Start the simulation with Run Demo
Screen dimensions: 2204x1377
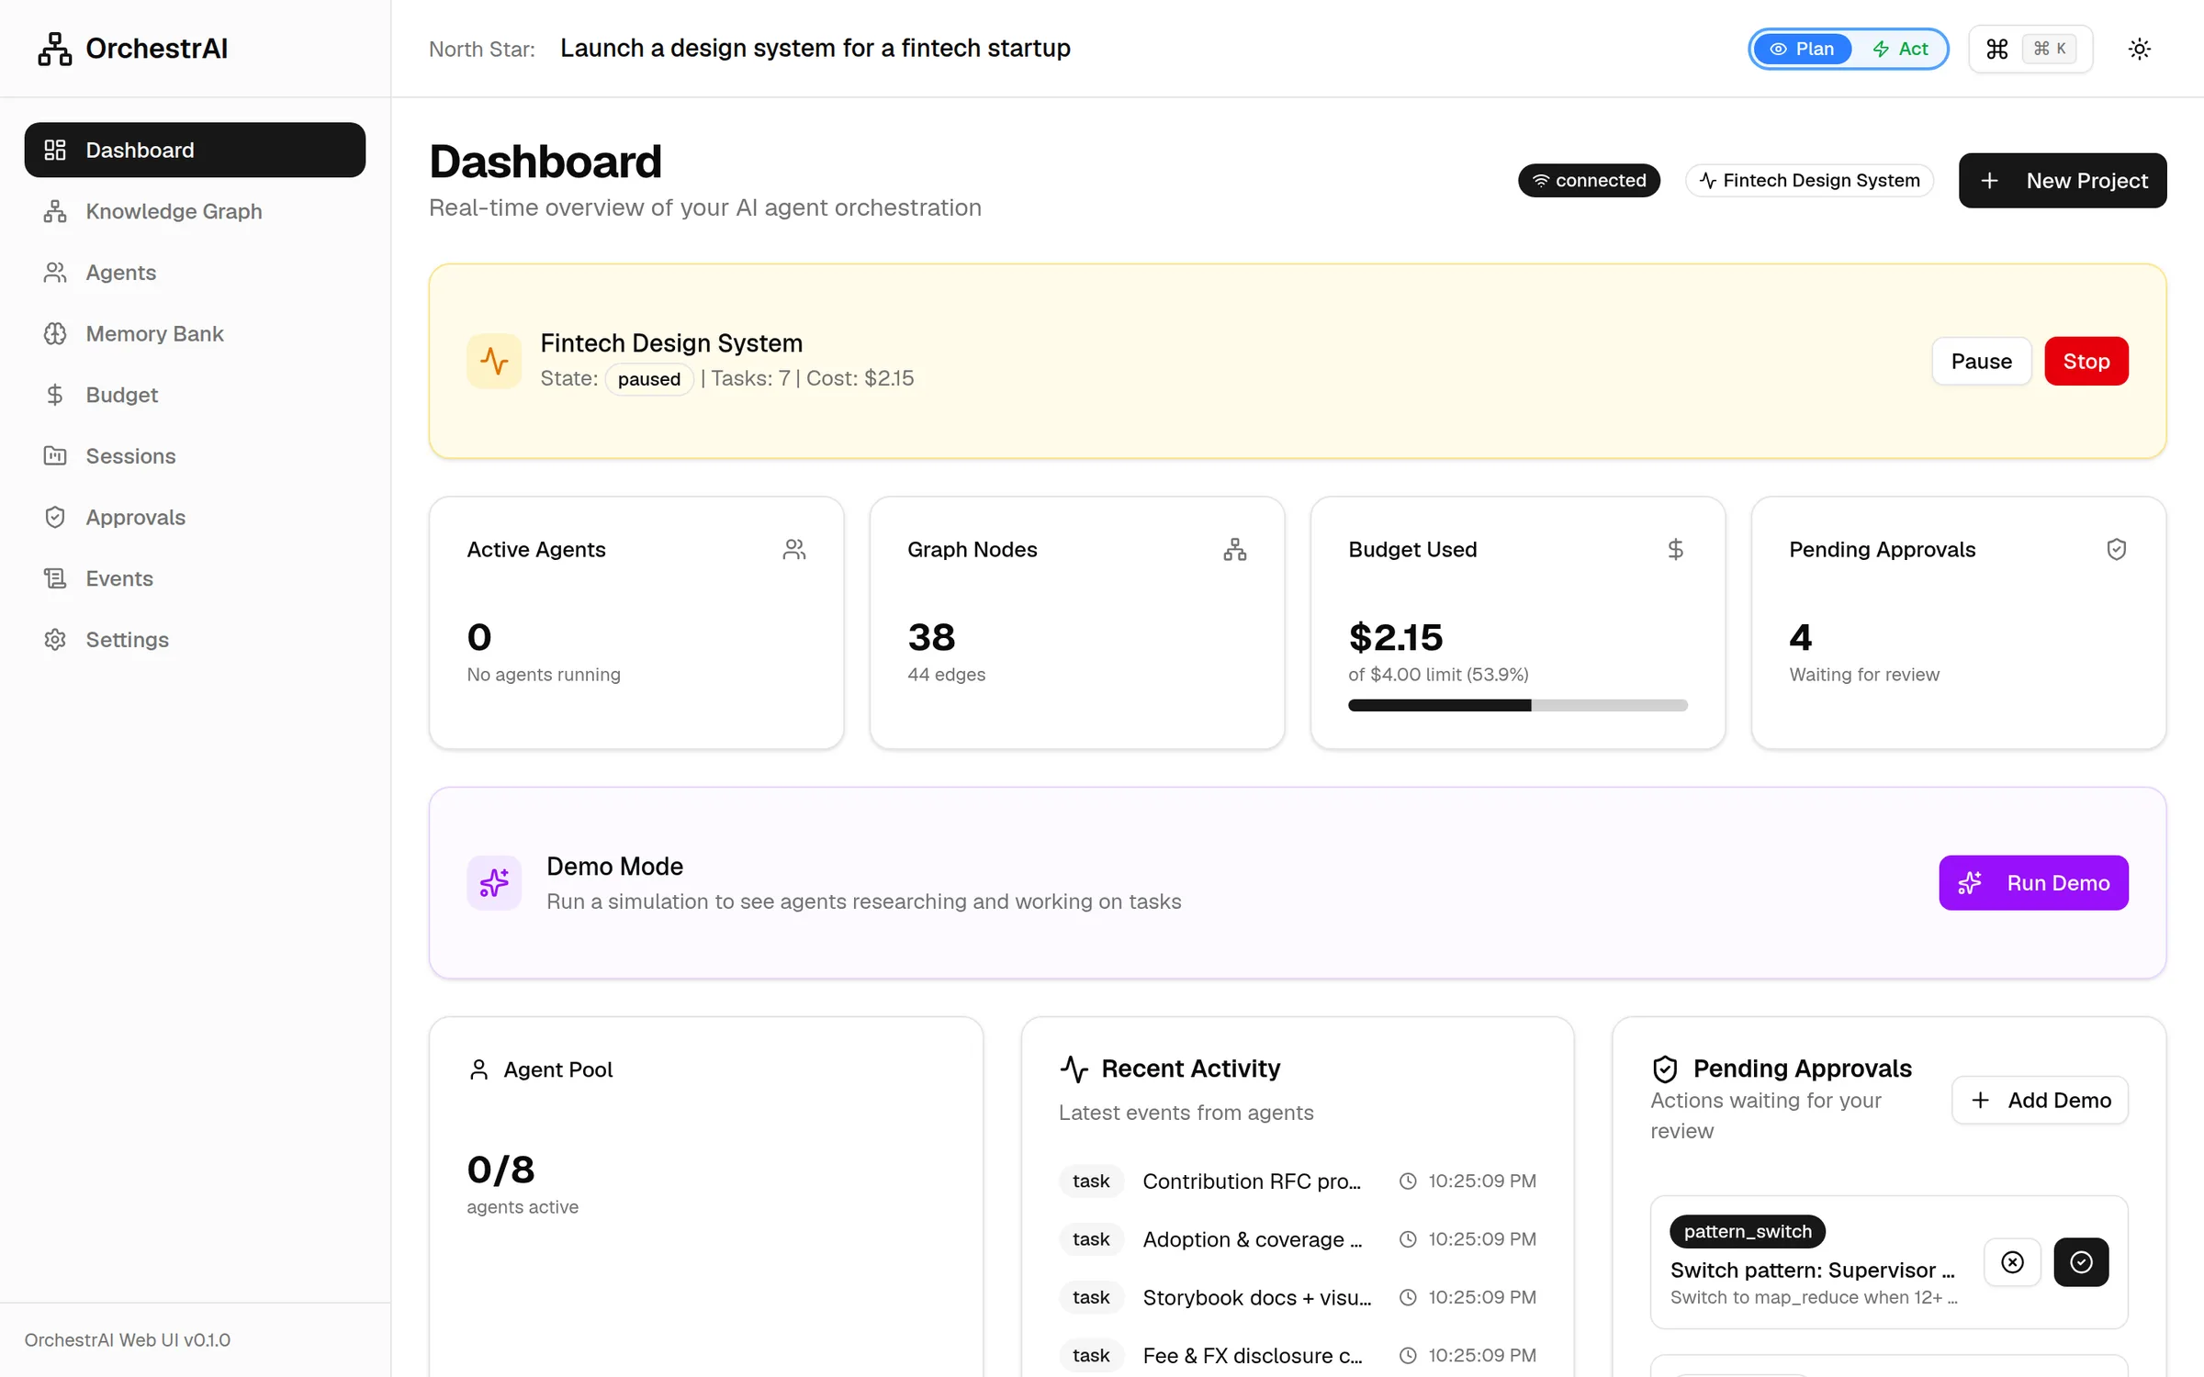click(2033, 882)
